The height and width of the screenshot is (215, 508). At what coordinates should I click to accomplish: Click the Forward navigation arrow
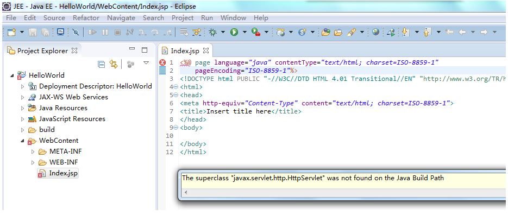click(x=484, y=32)
